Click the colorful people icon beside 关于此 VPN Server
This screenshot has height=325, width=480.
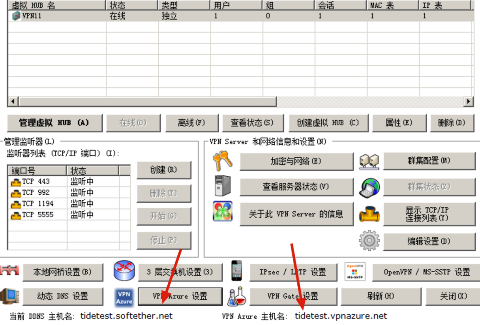223,211
